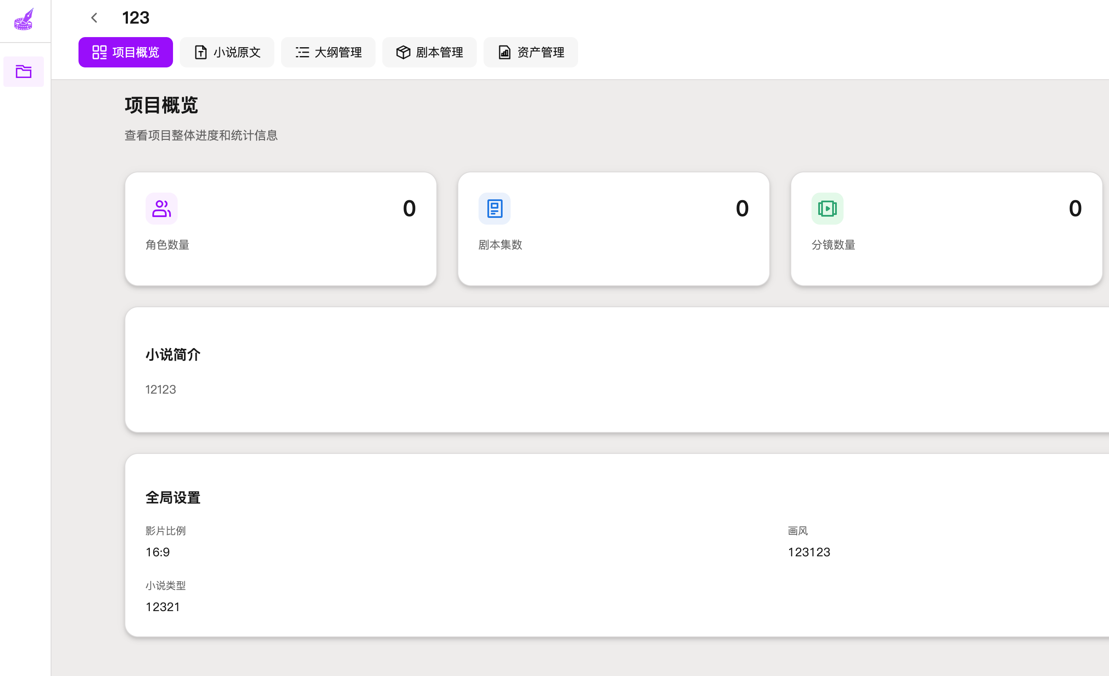This screenshot has height=676, width=1109.
Task: Click the 小说简介 text 12123
Action: point(161,389)
